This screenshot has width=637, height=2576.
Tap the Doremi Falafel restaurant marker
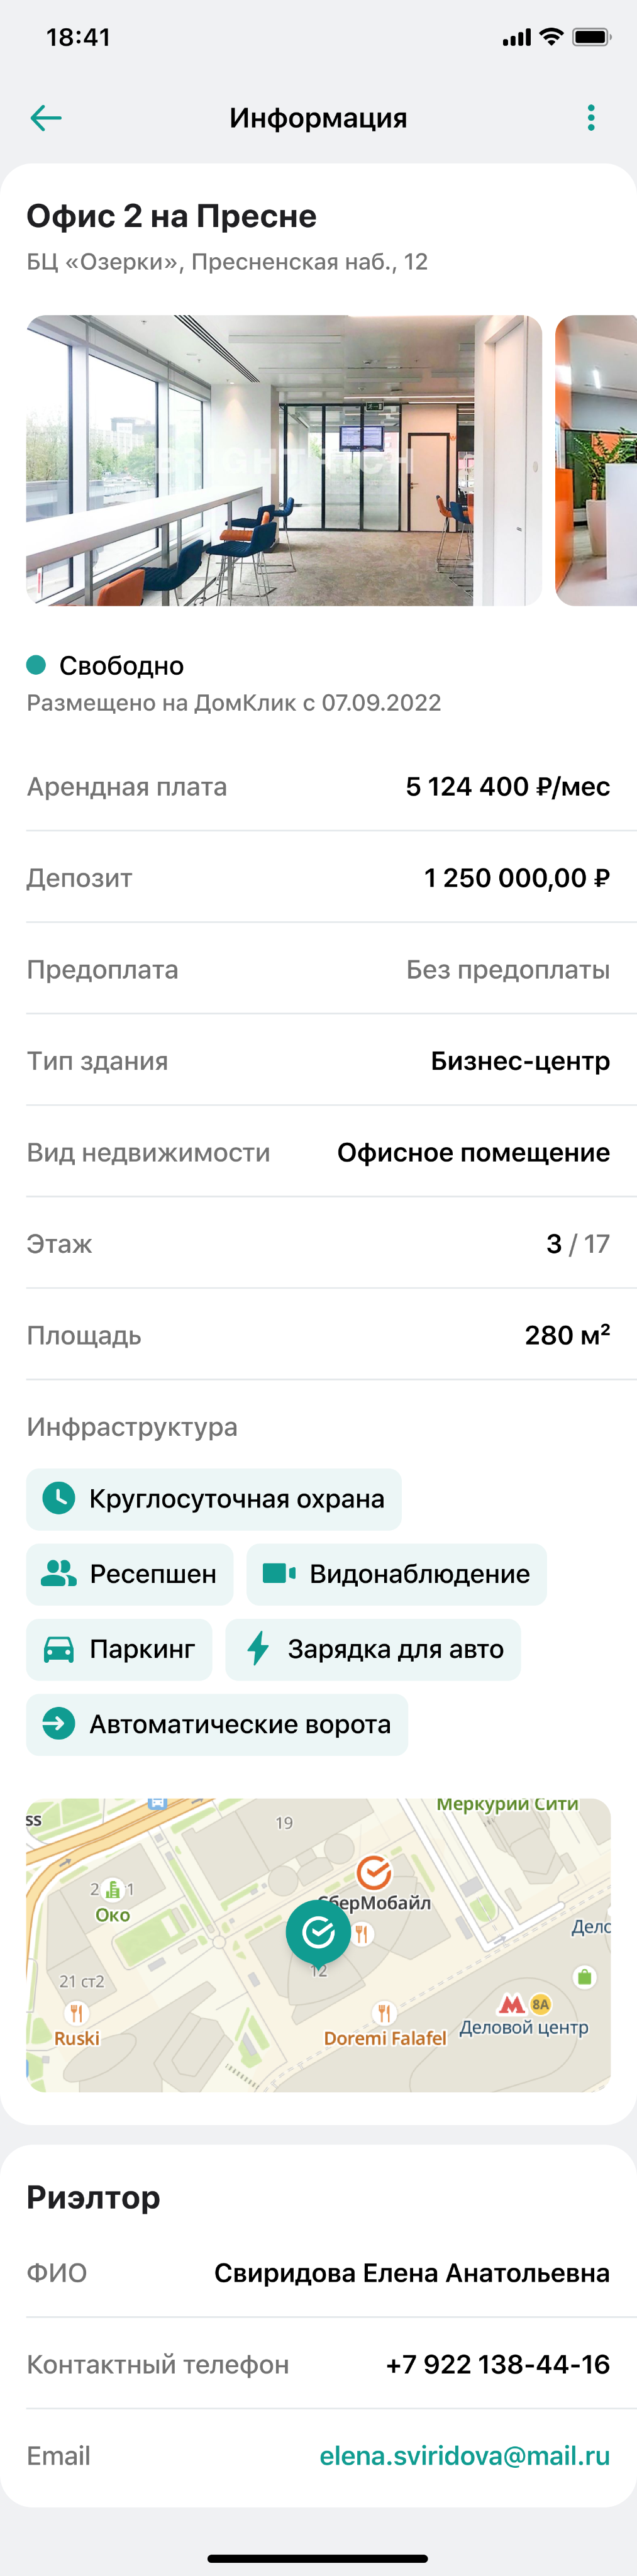coord(384,2013)
